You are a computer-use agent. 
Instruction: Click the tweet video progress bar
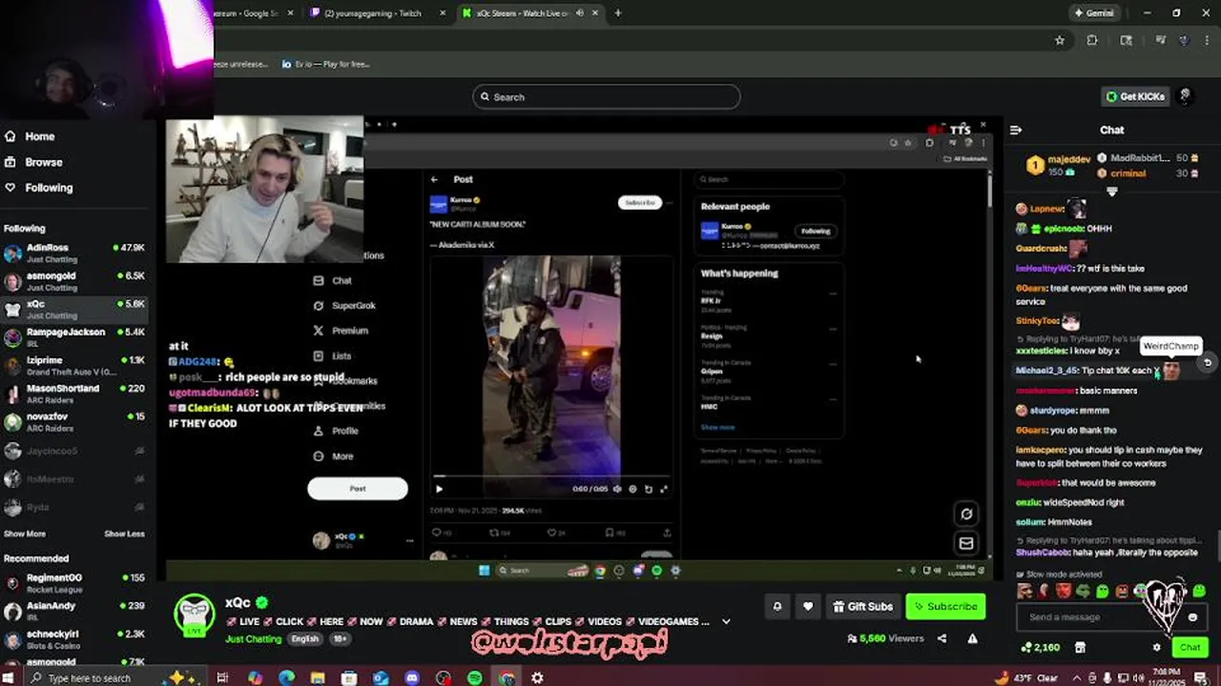point(550,475)
